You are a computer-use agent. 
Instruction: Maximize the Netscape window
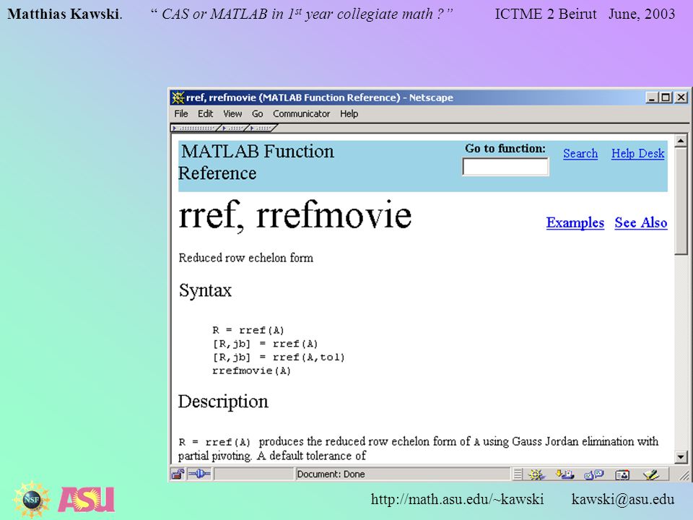coord(666,97)
